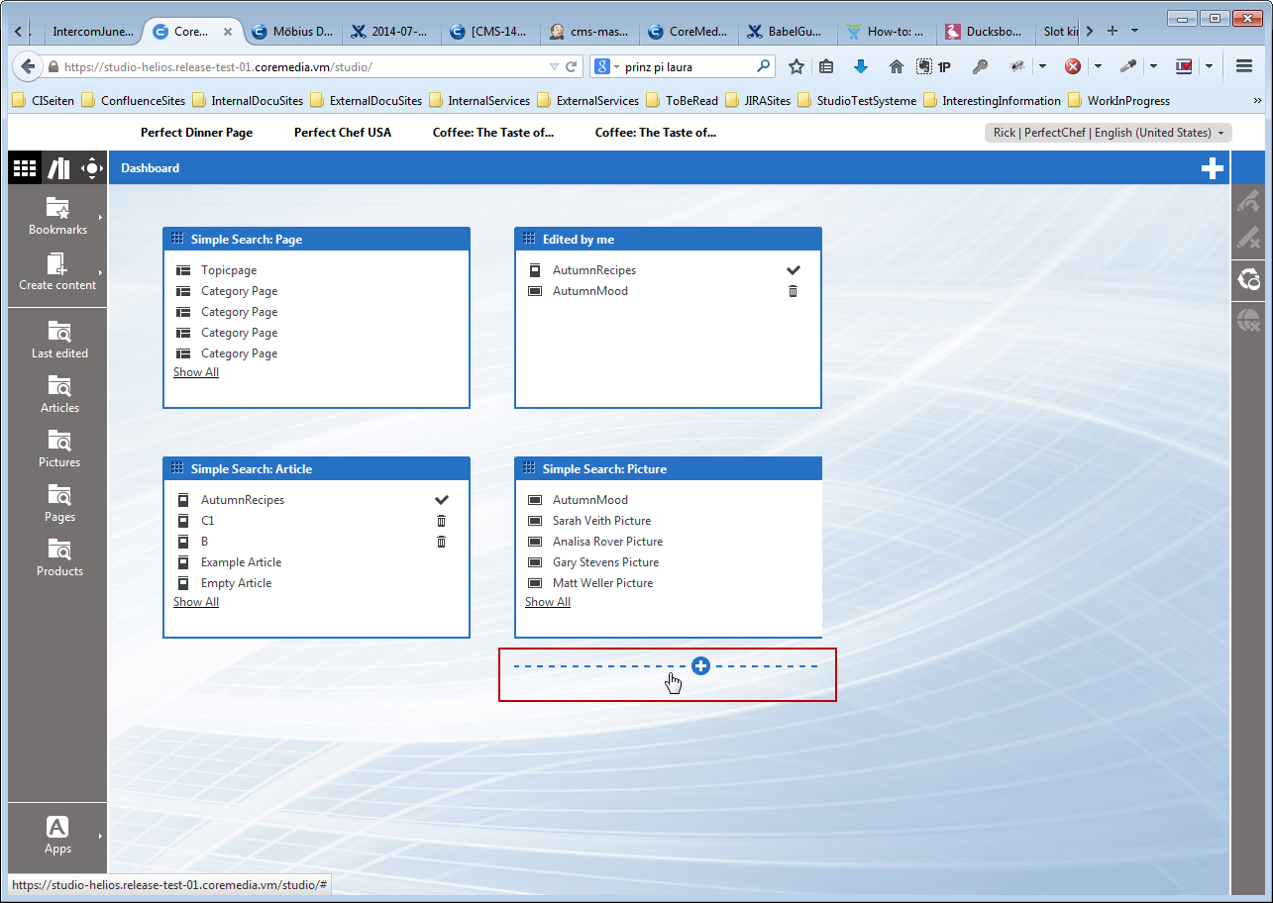Open dropdown arrow next to Firebug icon
Screen dimensions: 1273x903
point(1042,66)
